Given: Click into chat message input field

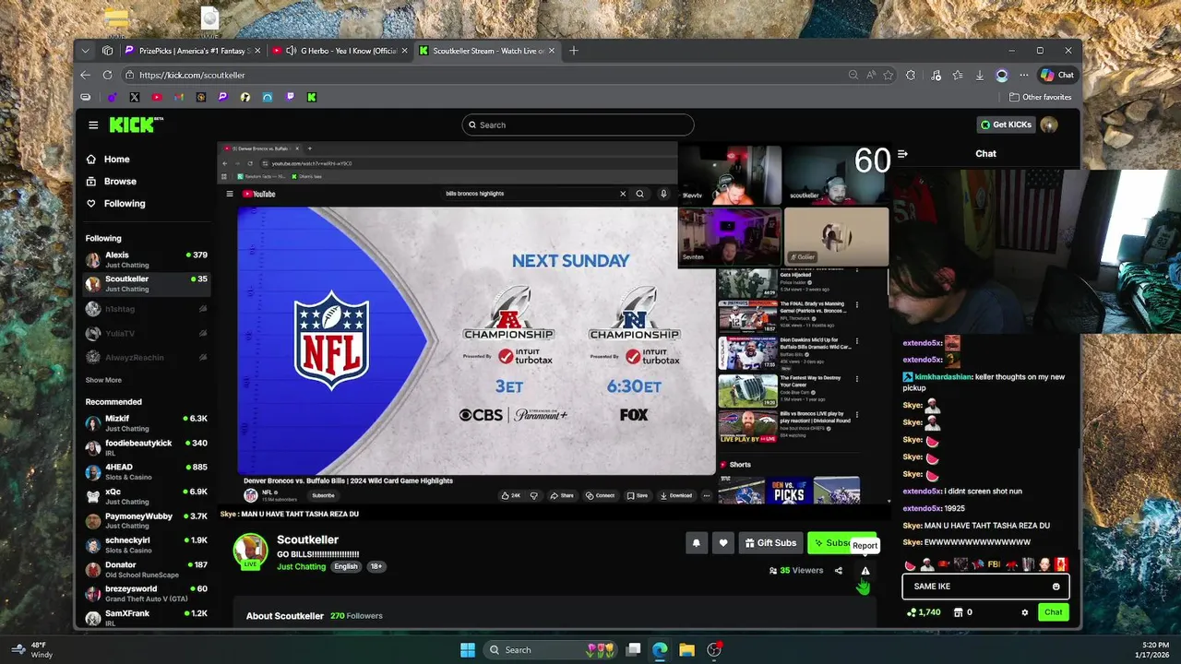Looking at the screenshot, I should pyautogui.click(x=978, y=587).
